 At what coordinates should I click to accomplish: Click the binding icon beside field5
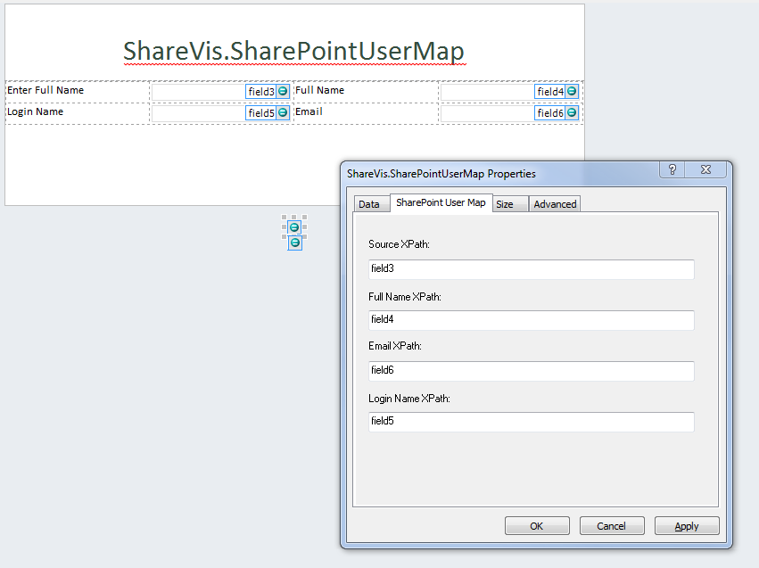(283, 112)
